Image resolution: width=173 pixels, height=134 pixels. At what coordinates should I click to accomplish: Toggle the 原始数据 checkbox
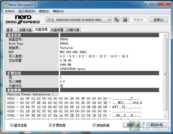(x=94, y=125)
